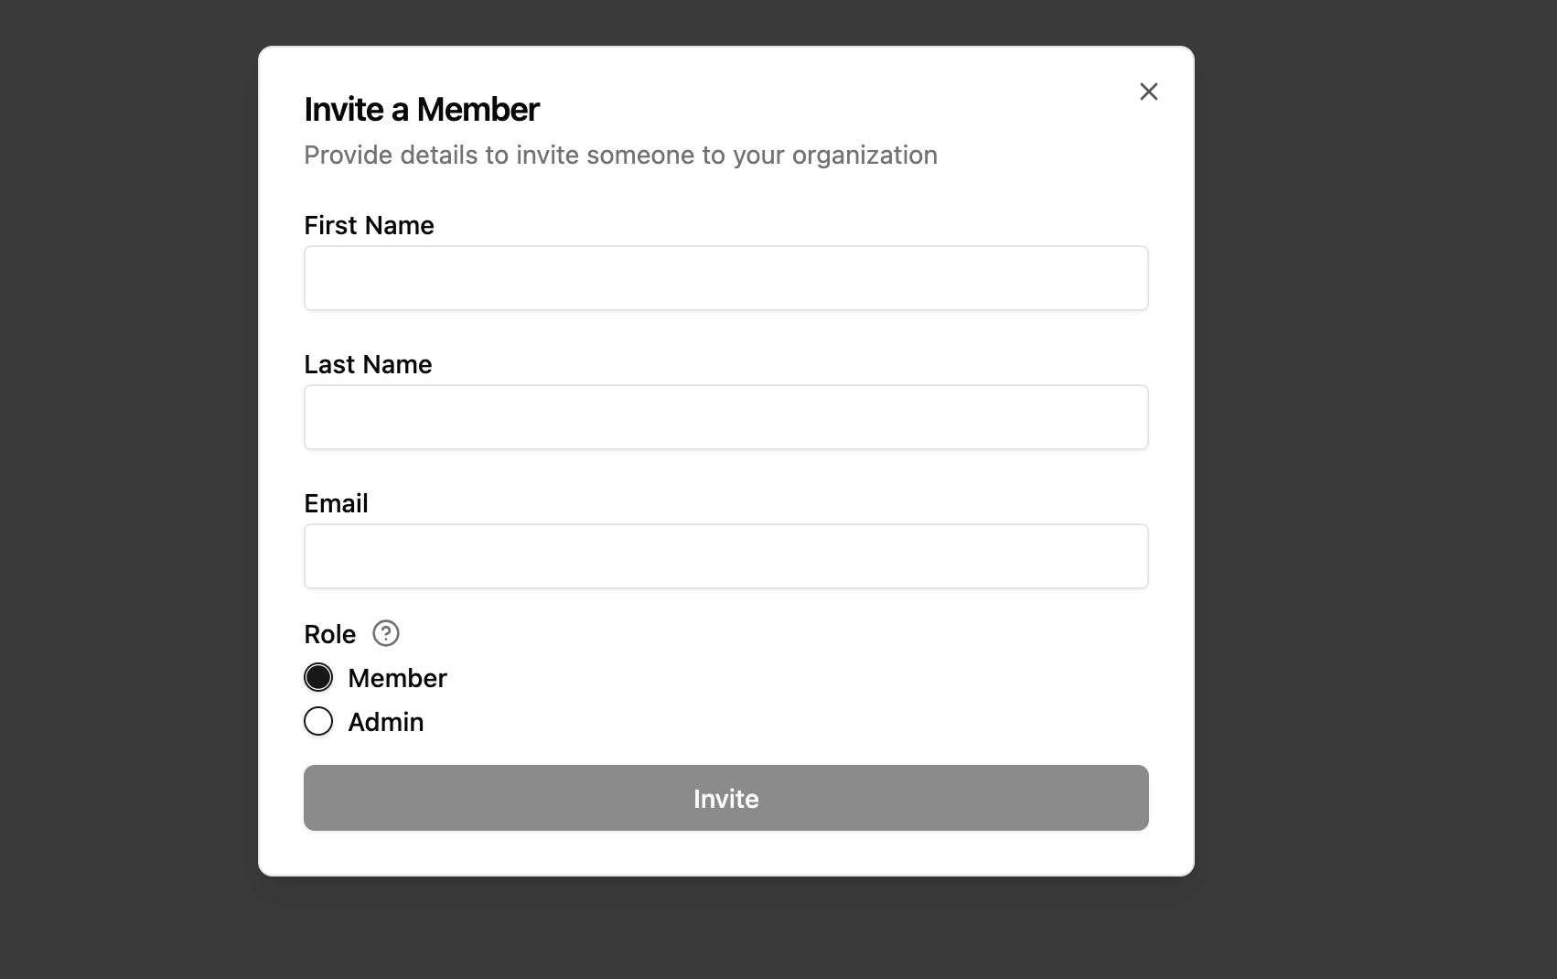Click the Role help question mark icon
The image size is (1557, 979).
click(386, 633)
